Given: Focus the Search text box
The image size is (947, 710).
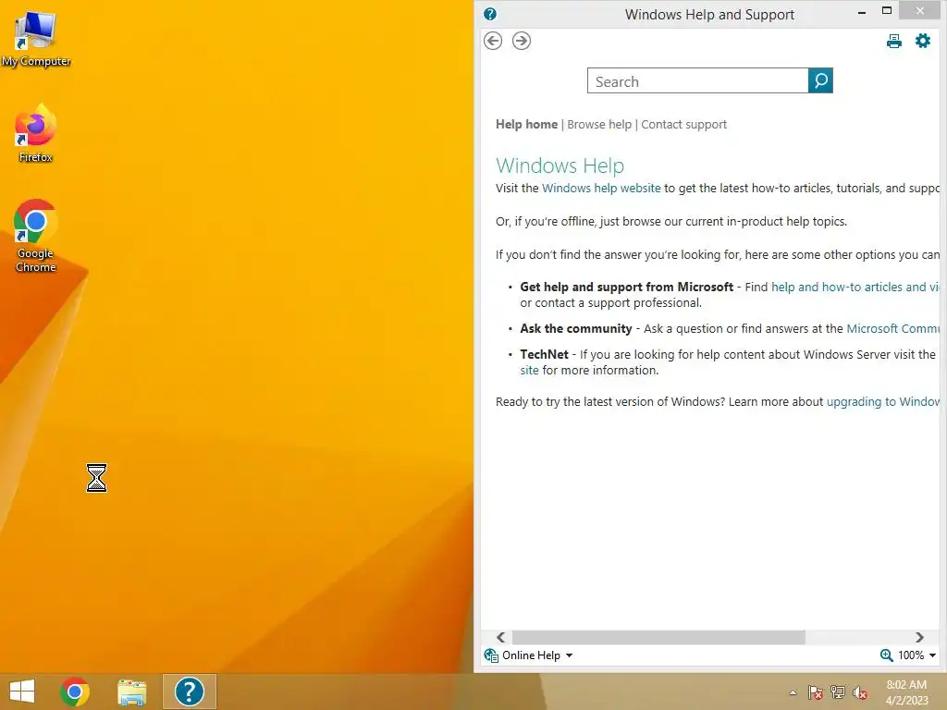Looking at the screenshot, I should pyautogui.click(x=697, y=80).
